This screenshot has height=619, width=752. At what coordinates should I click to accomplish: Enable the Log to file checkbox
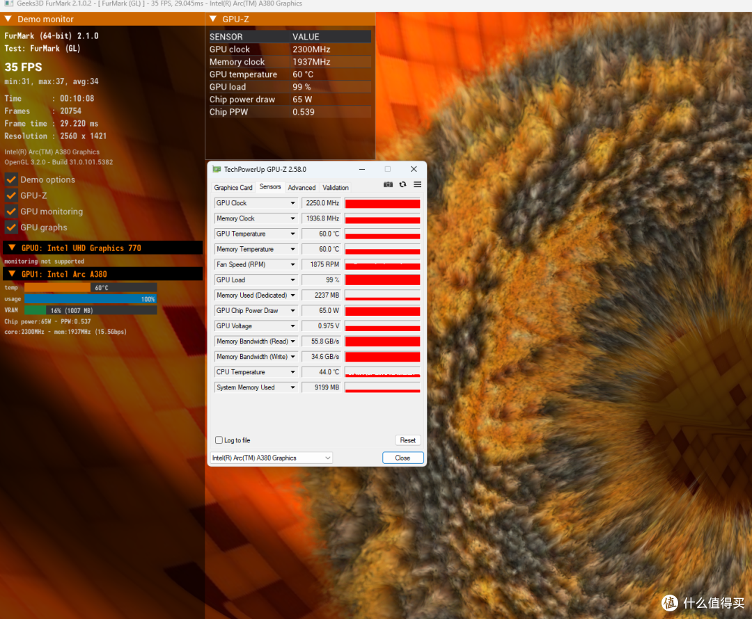point(219,440)
